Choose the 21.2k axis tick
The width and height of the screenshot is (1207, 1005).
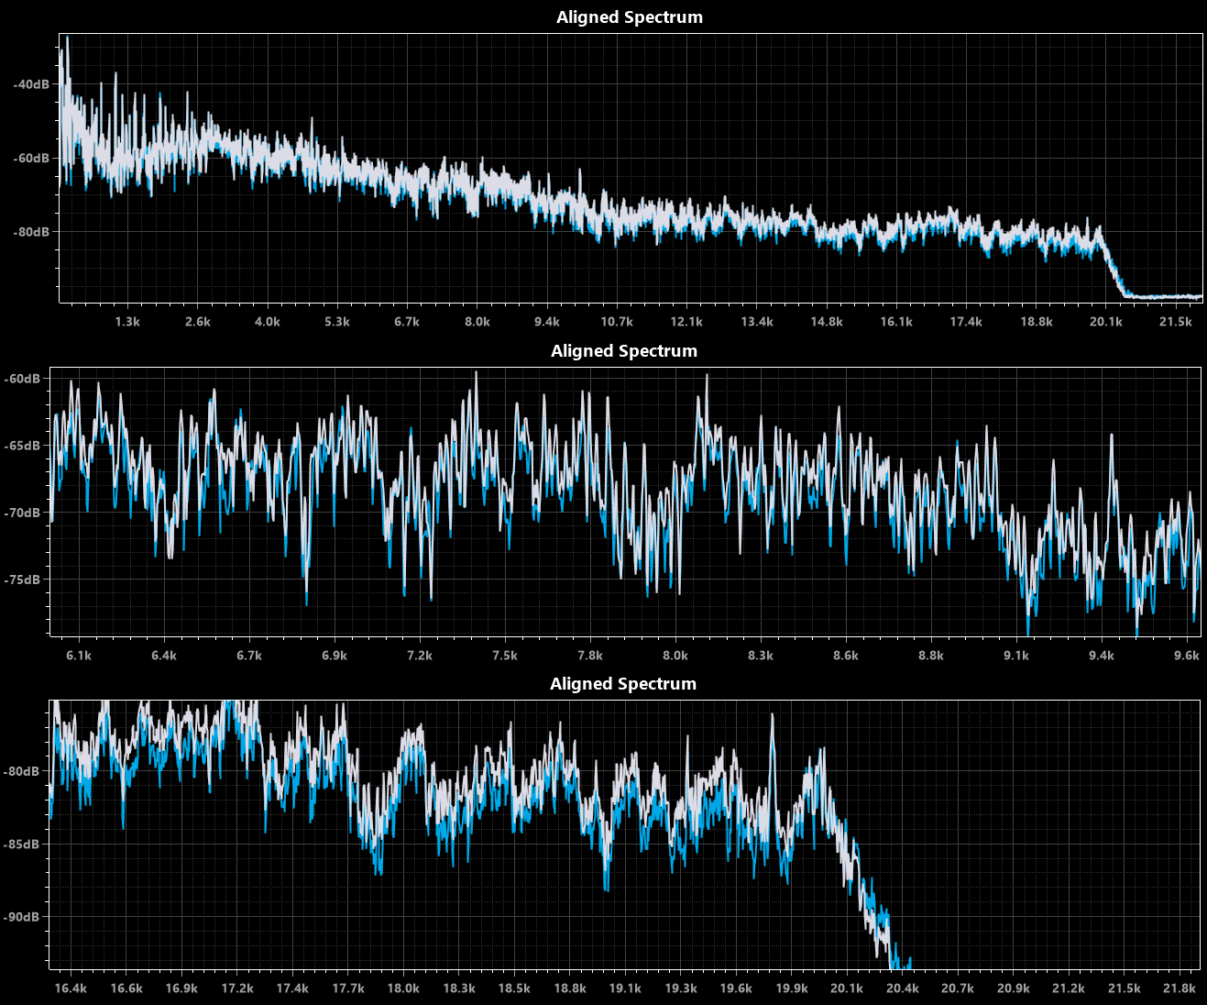click(1069, 988)
